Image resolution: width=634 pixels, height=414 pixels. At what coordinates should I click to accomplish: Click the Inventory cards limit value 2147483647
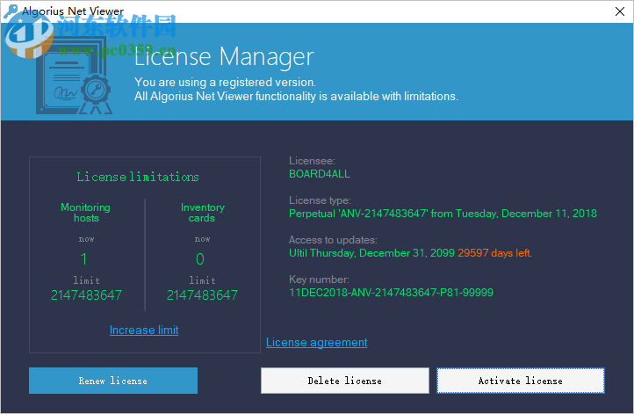[202, 295]
